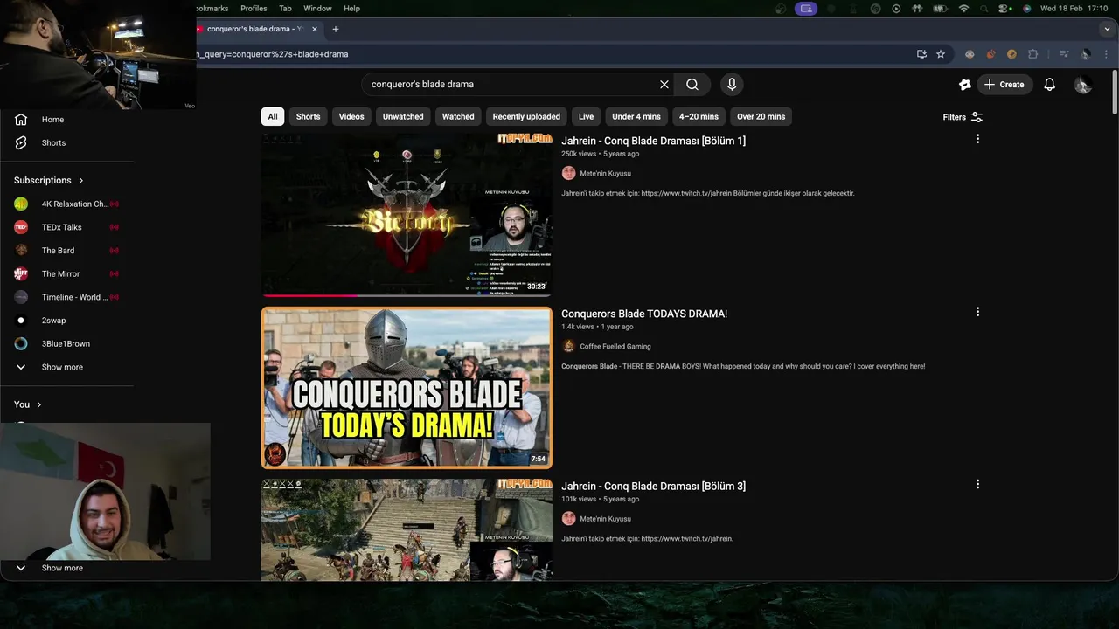Viewport: 1119px width, 629px height.
Task: Expand the Subscriptions section chevron
Action: pos(81,180)
